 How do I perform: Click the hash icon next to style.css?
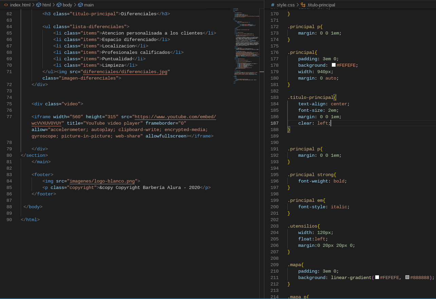[273, 5]
